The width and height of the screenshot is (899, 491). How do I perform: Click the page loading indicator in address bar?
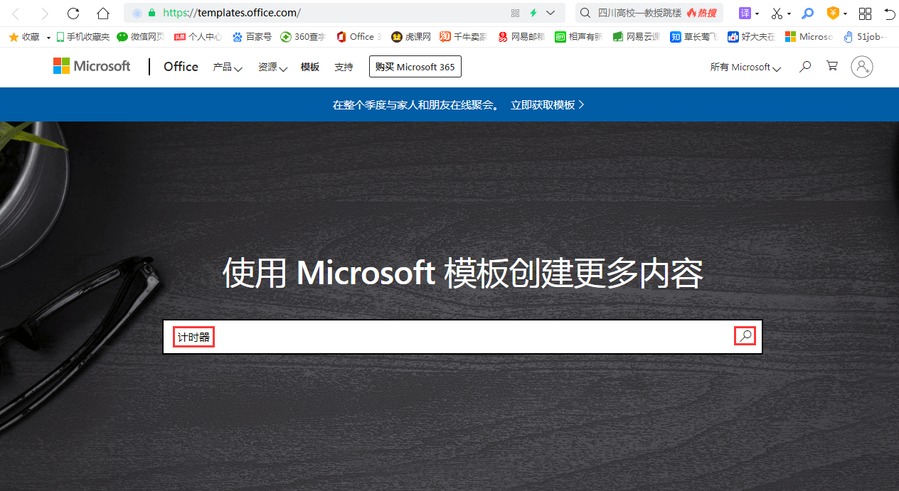pos(137,13)
